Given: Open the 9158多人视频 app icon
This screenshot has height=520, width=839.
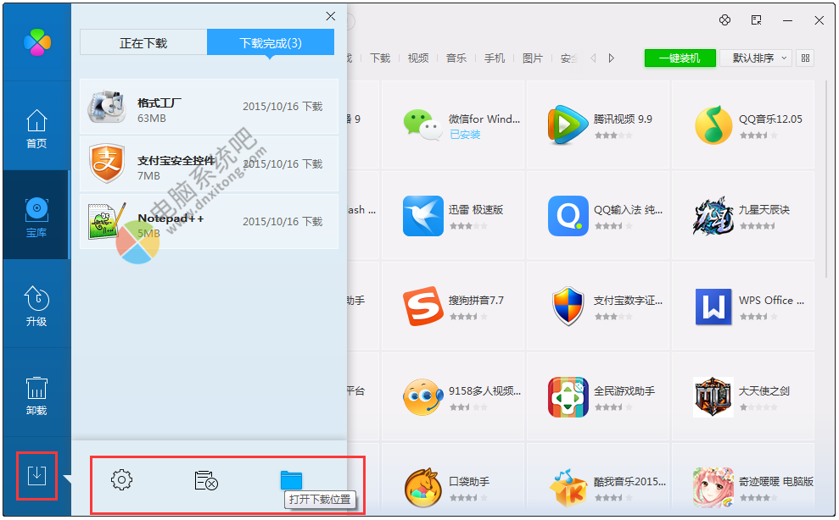Looking at the screenshot, I should (x=422, y=397).
